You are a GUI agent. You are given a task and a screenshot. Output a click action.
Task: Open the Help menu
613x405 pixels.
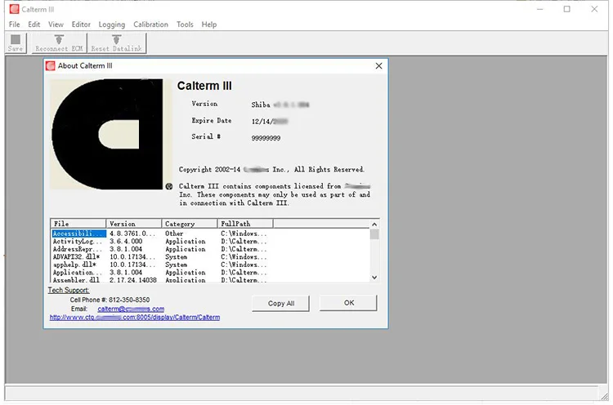tap(209, 24)
